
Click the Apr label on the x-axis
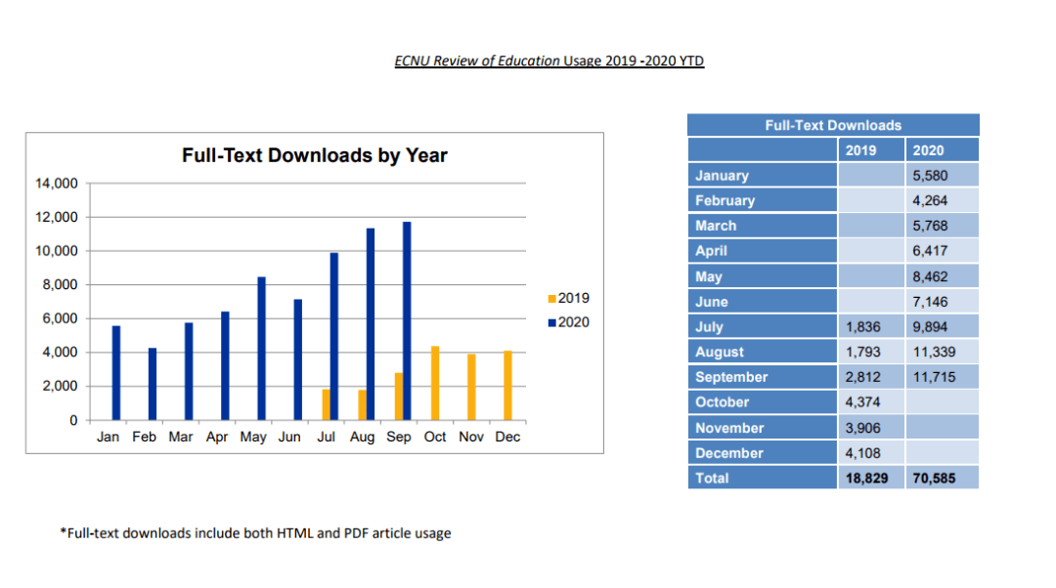[217, 438]
